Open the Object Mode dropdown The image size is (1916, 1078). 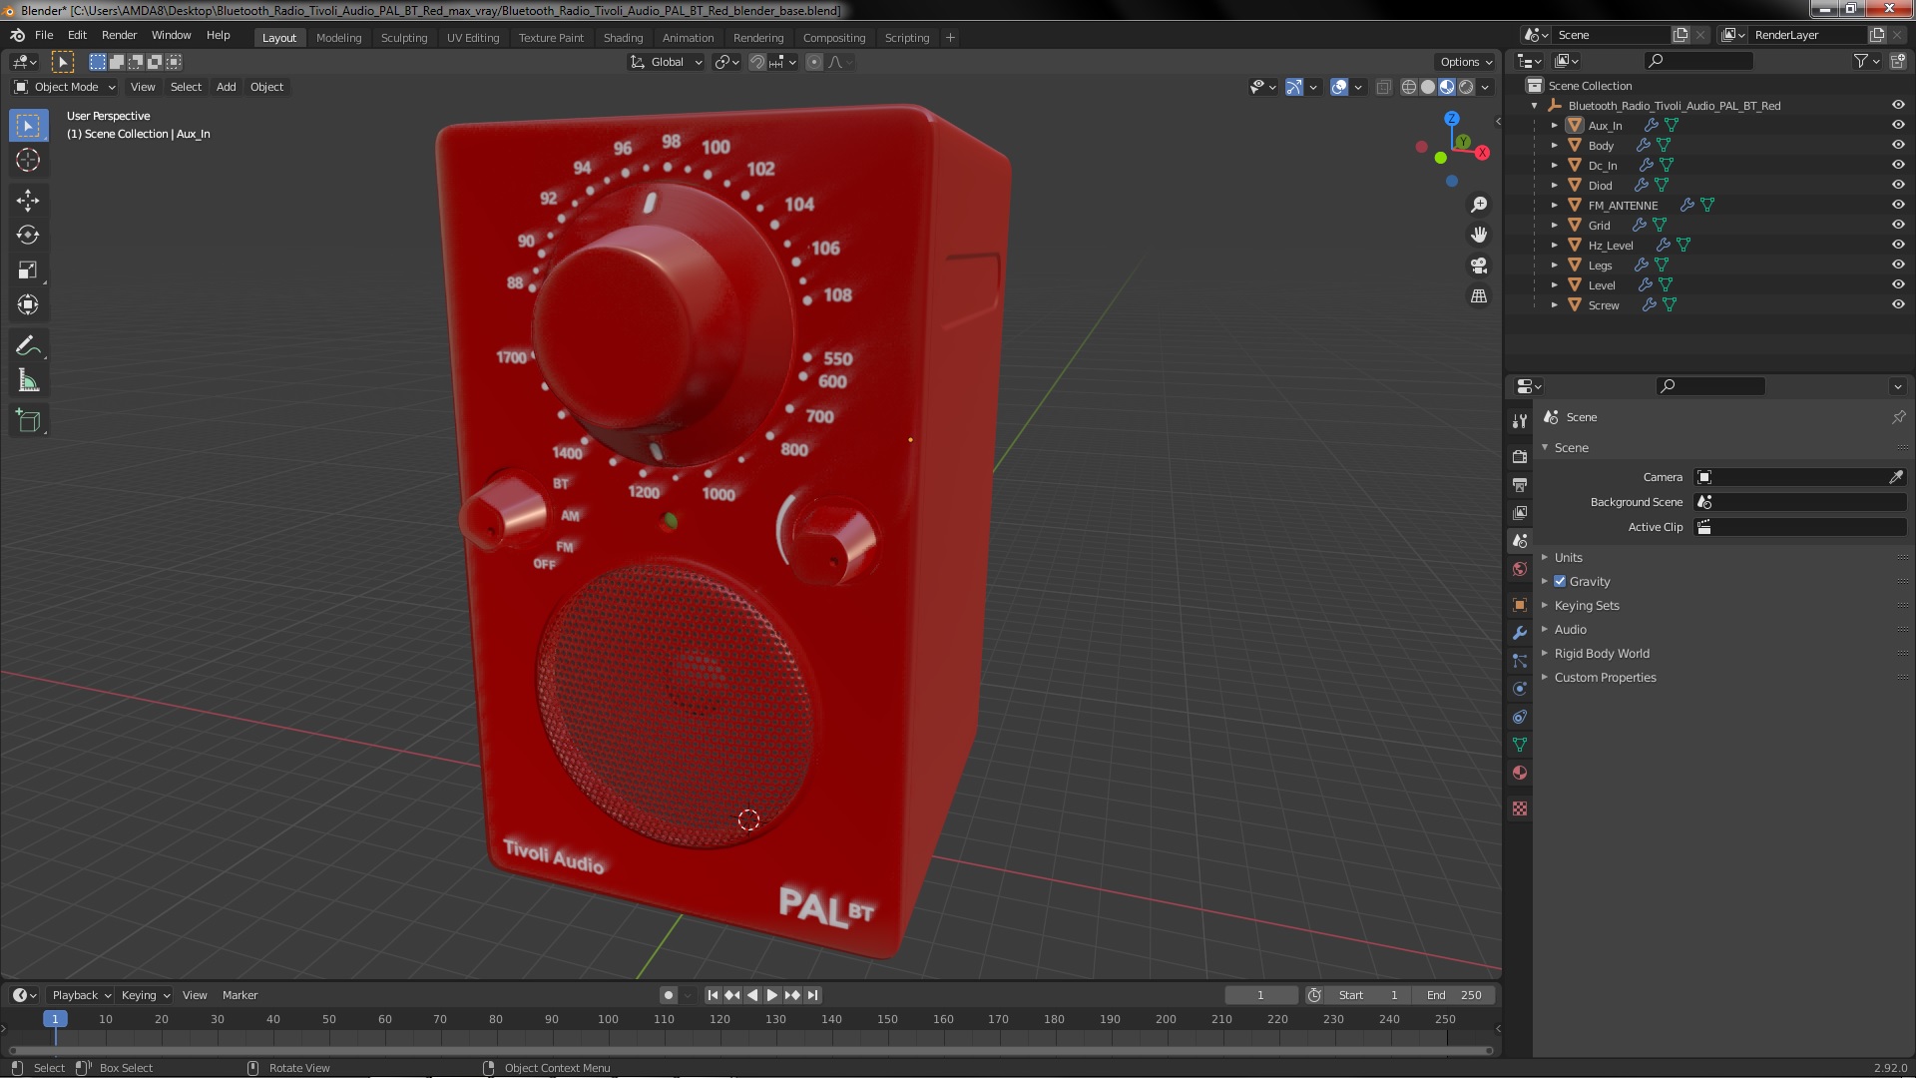point(65,87)
